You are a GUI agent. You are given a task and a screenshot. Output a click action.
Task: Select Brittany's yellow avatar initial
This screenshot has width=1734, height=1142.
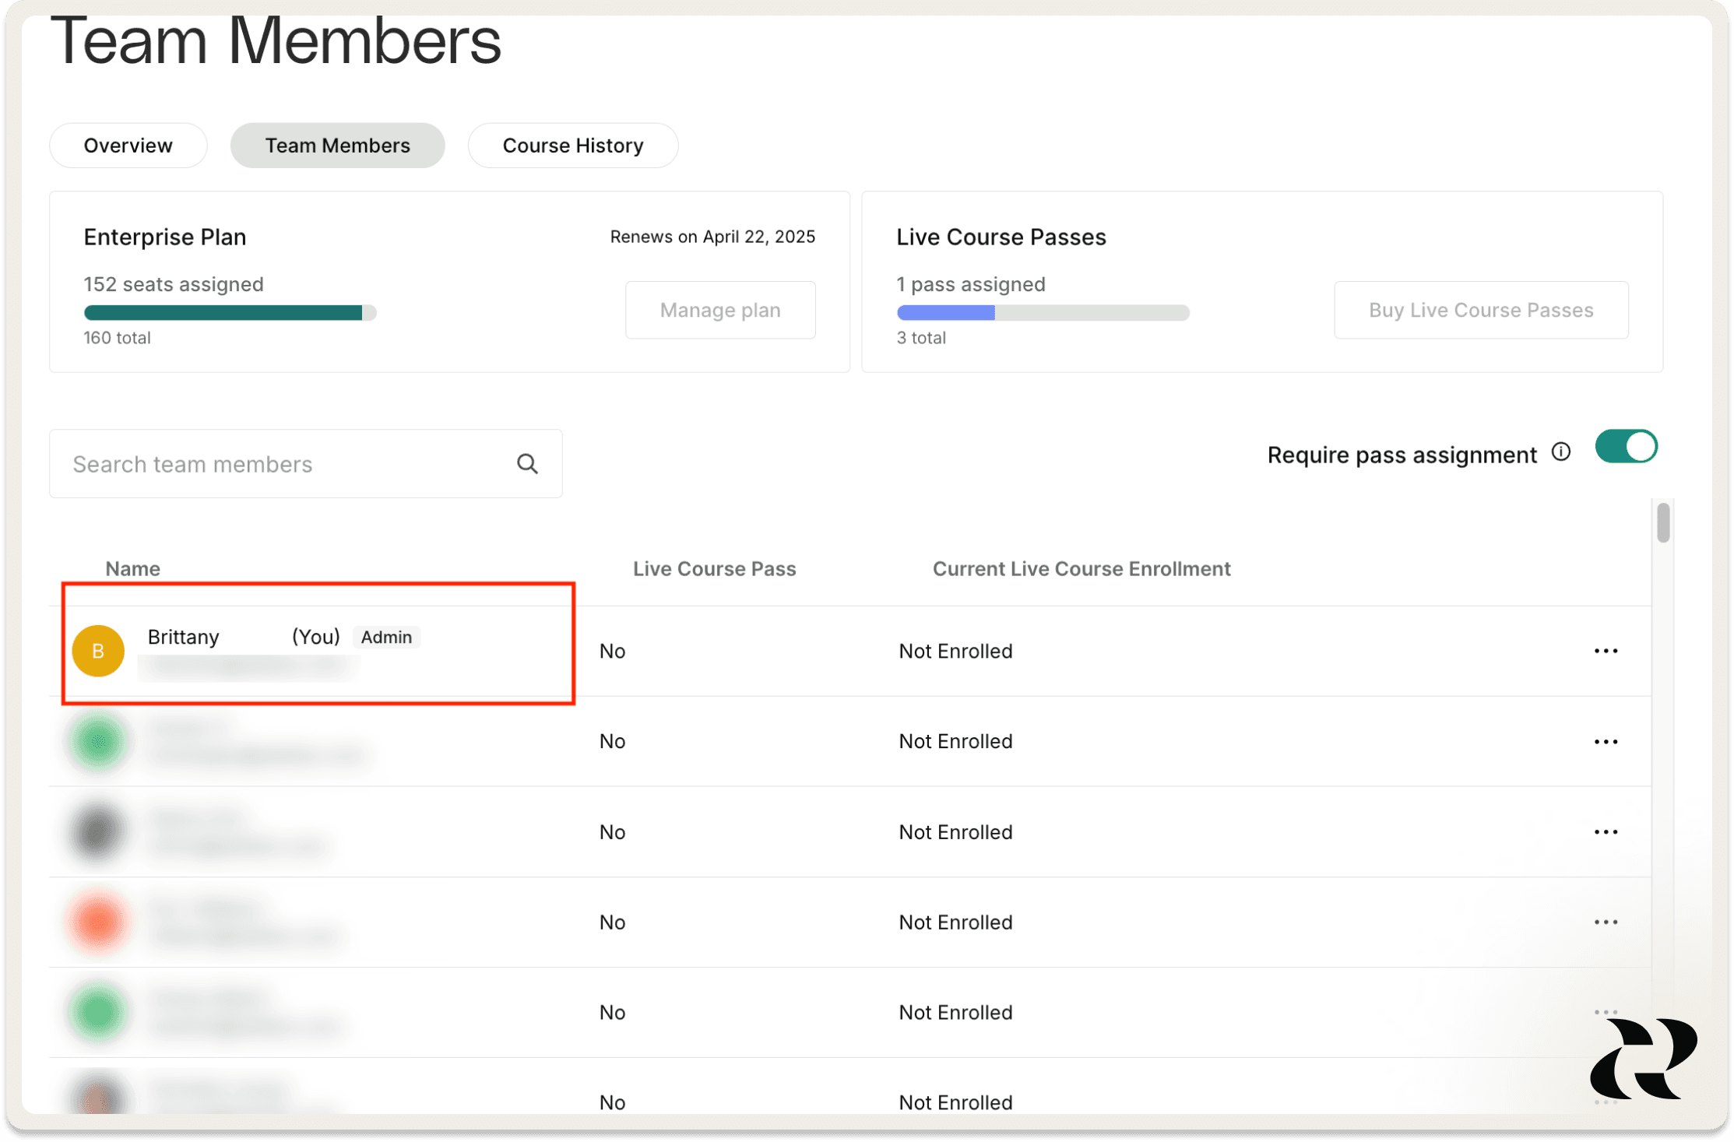click(98, 650)
